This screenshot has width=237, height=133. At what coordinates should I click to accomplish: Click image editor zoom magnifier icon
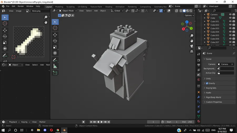point(46,17)
